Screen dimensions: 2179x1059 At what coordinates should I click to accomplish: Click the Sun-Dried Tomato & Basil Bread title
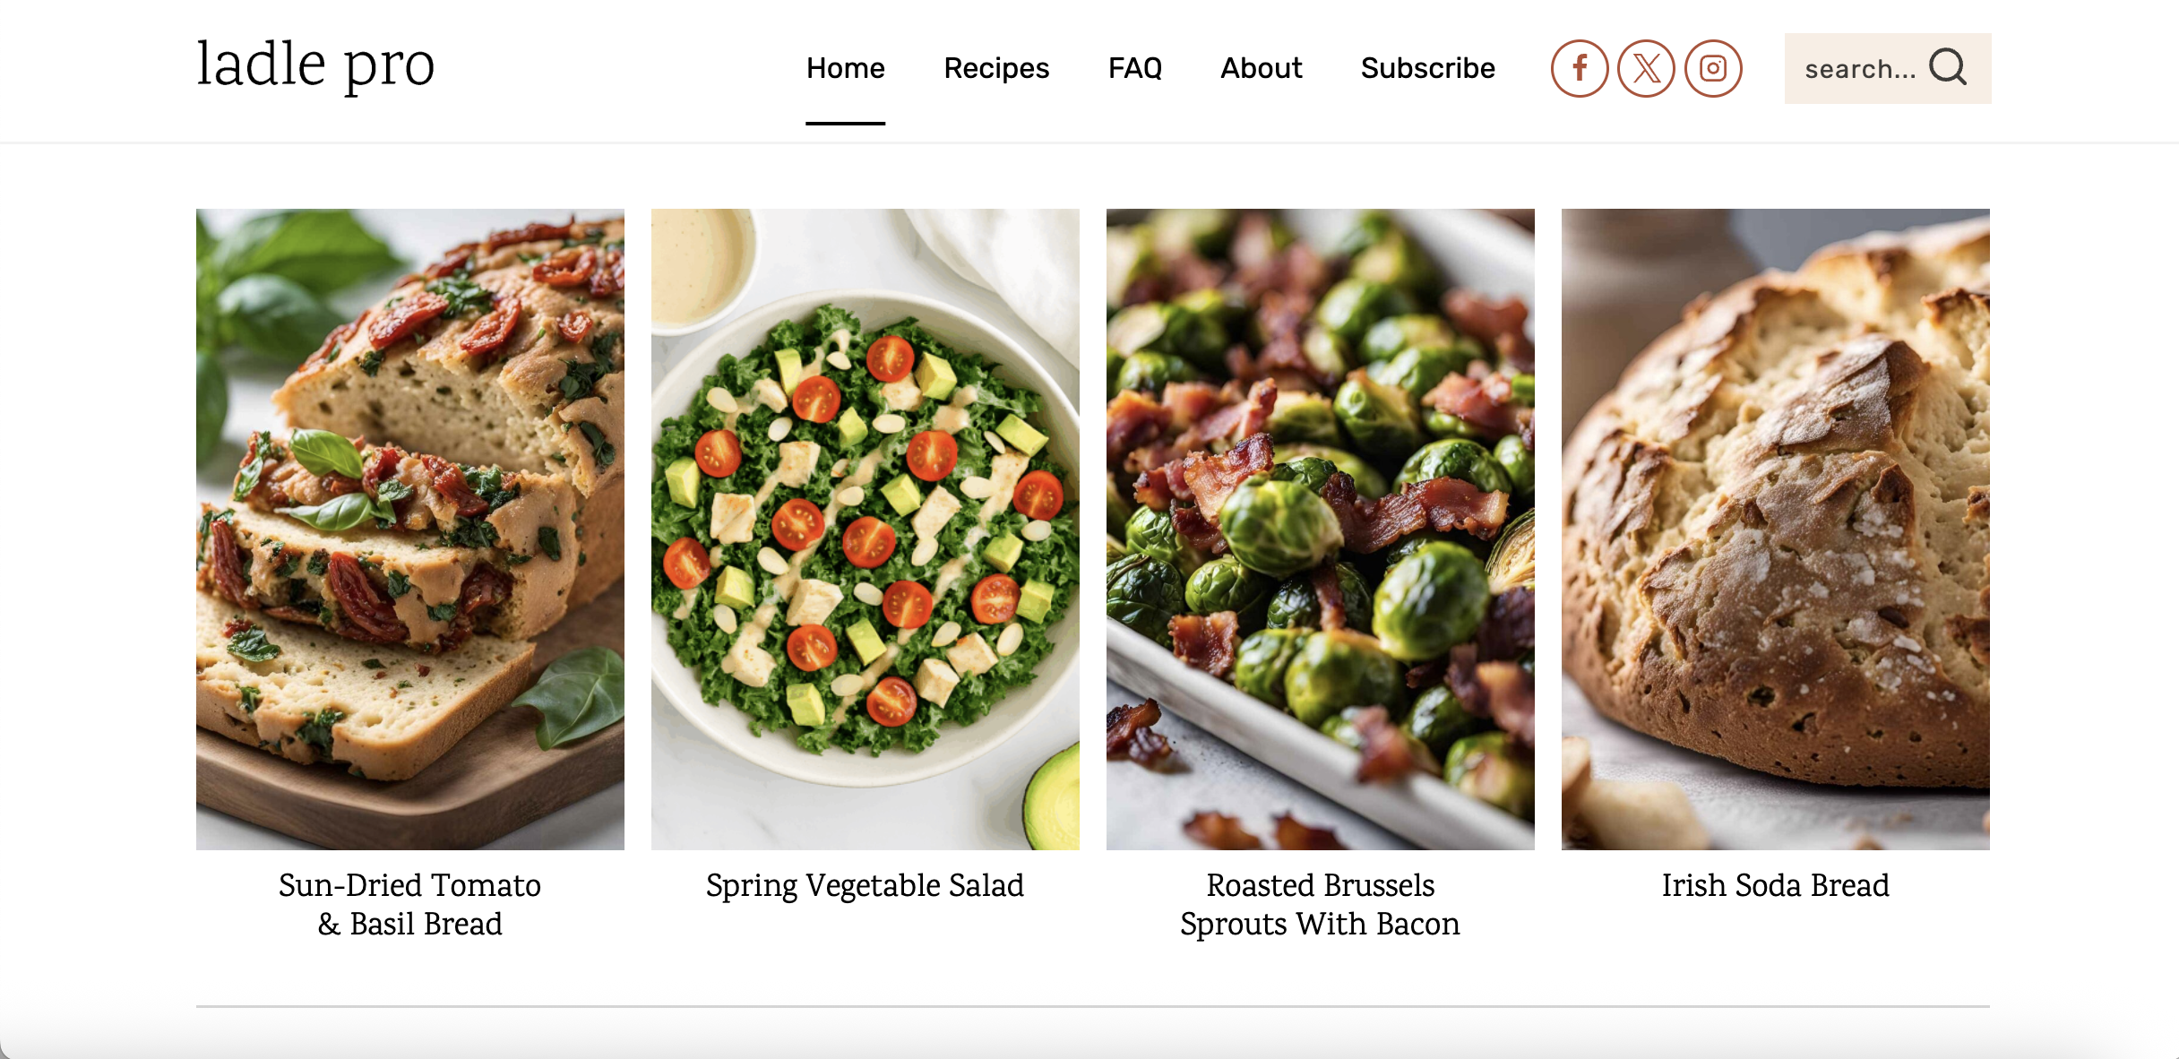pyautogui.click(x=410, y=904)
